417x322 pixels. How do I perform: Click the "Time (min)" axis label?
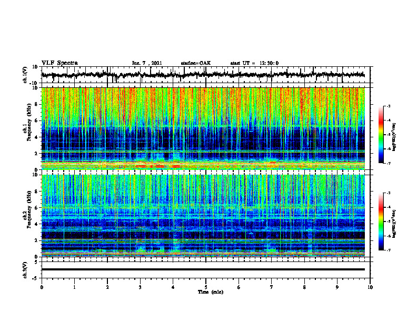(211, 292)
